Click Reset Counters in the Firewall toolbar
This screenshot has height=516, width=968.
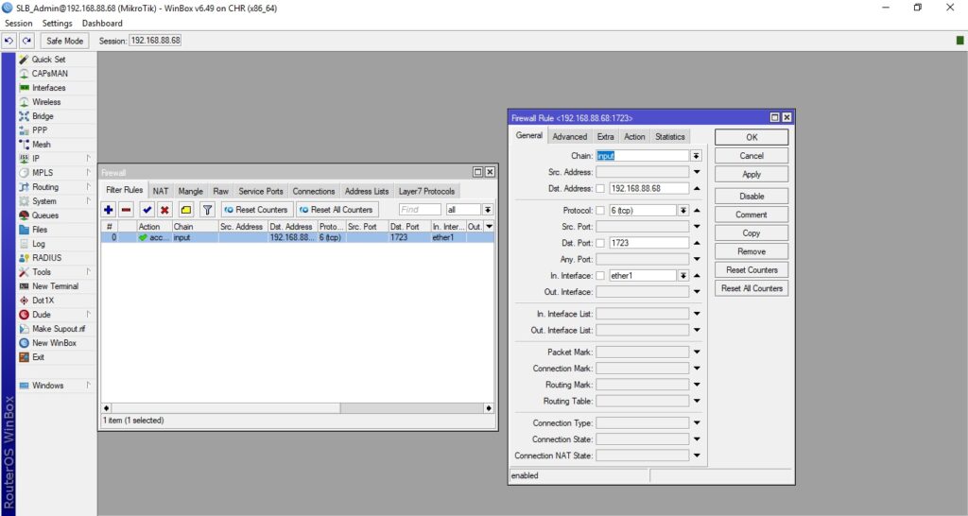(256, 210)
